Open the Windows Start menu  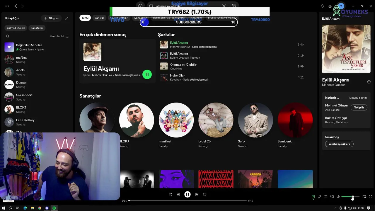[x=4, y=208]
